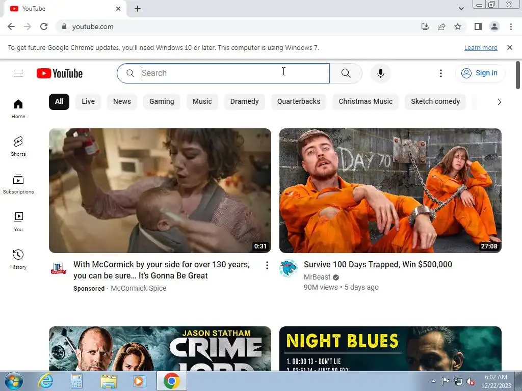Open the YouTube hamburger guide menu
Image resolution: width=522 pixels, height=391 pixels.
pos(18,73)
